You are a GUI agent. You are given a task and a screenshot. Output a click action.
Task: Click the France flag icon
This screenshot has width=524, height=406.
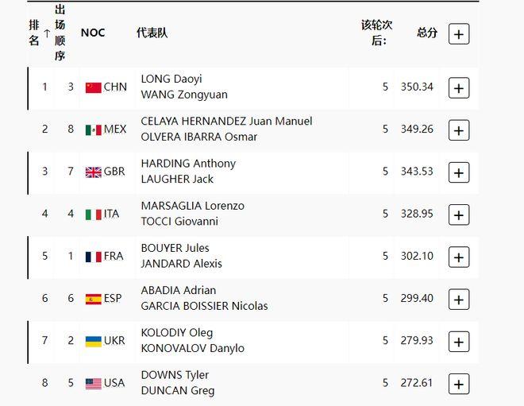pyautogui.click(x=94, y=257)
